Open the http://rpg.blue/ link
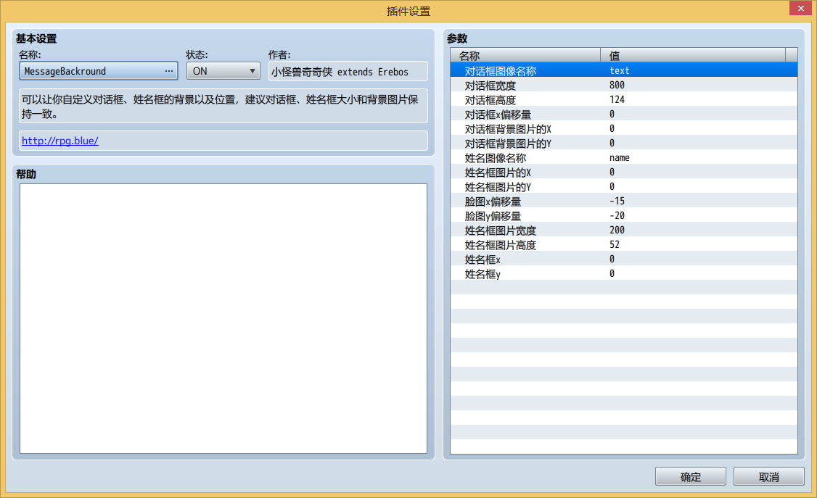This screenshot has width=817, height=498. (60, 141)
